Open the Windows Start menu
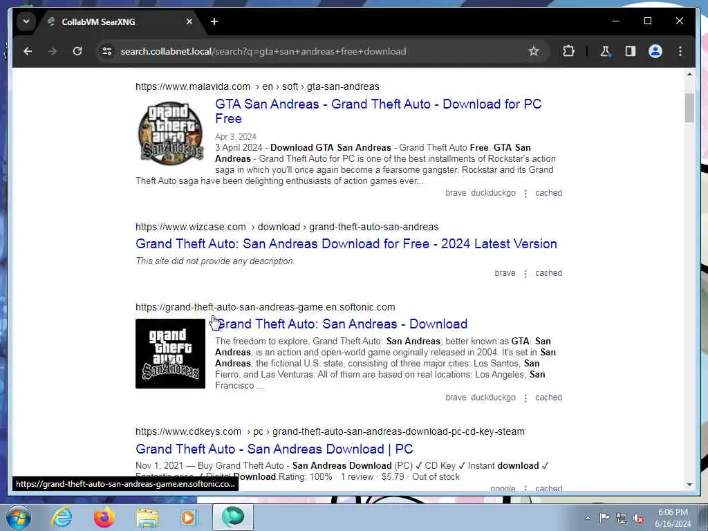This screenshot has height=531, width=708. (x=19, y=518)
